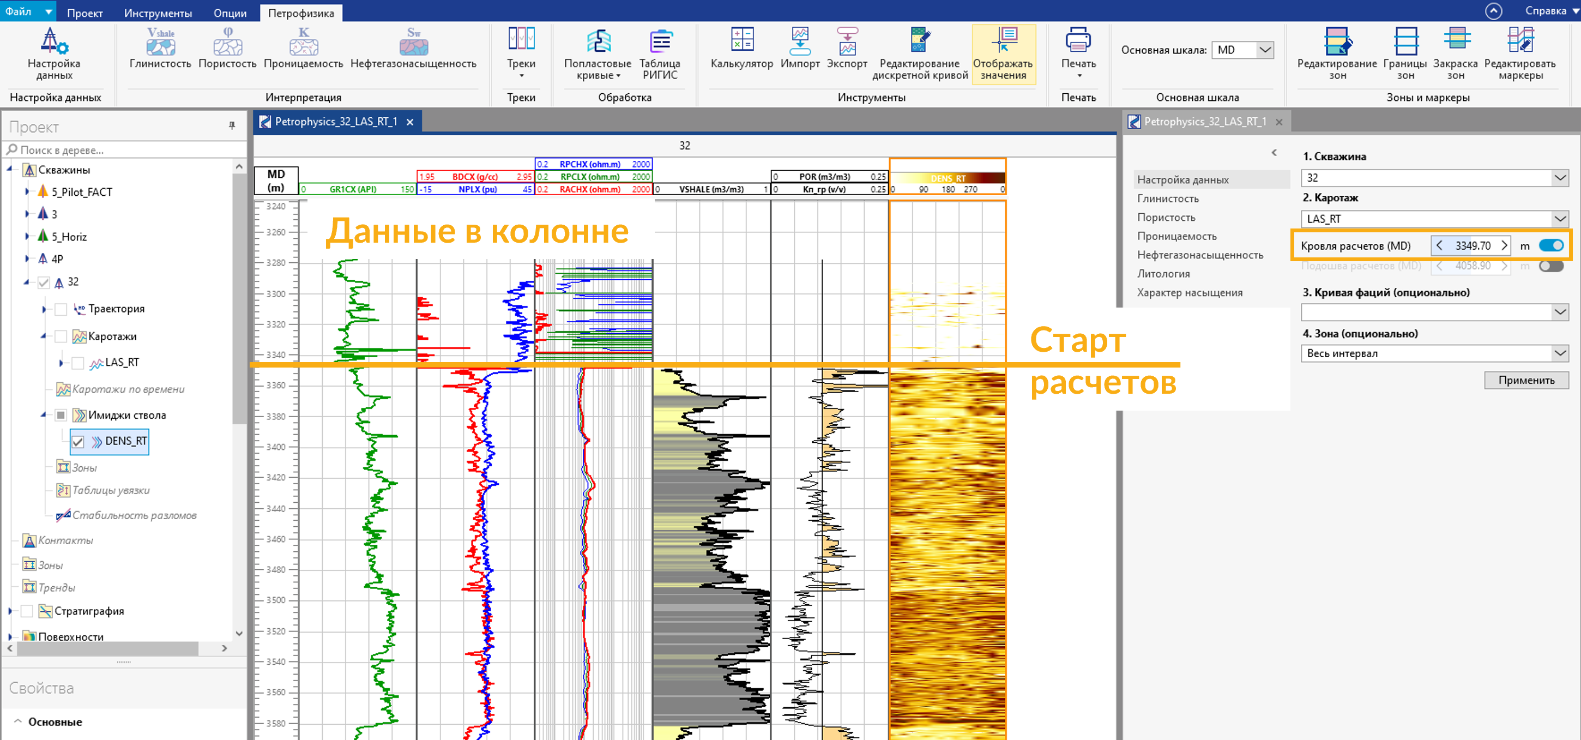Viewport: 1581px width, 740px height.
Task: Check the Каротажи checkbox
Action: (x=61, y=336)
